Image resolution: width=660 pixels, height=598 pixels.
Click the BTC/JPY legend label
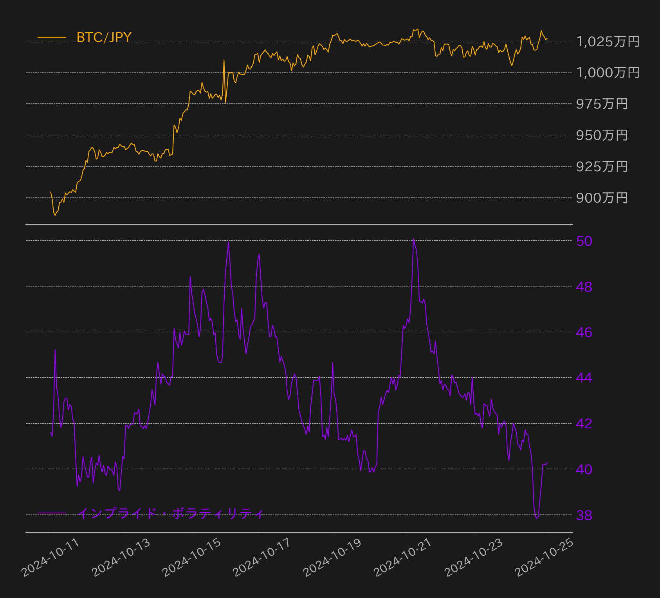104,37
